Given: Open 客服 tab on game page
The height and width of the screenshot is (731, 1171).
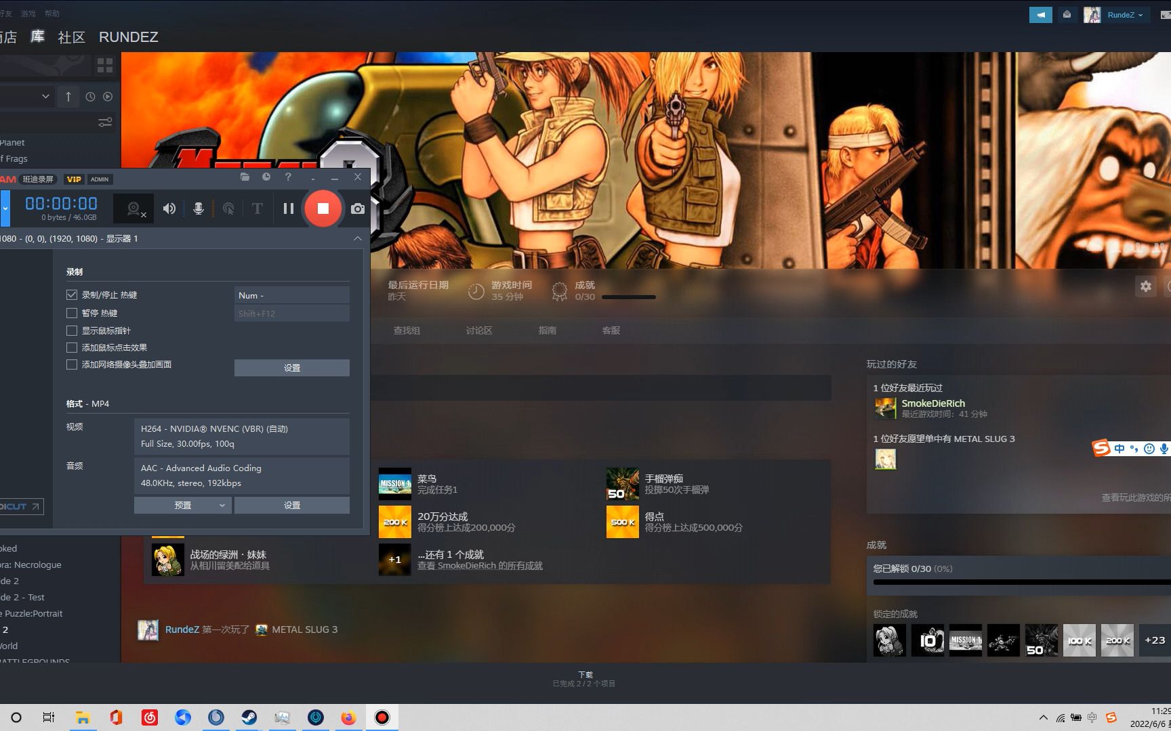Looking at the screenshot, I should pyautogui.click(x=611, y=330).
